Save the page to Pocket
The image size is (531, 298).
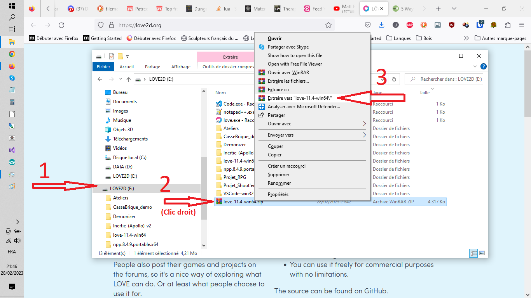pos(368,25)
